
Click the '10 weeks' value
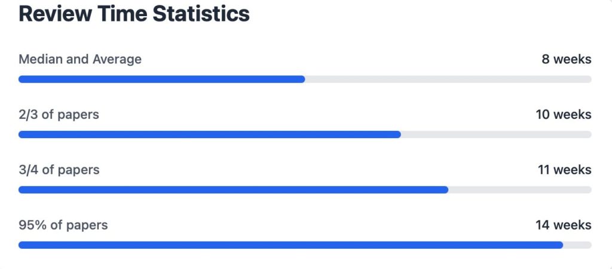564,115
